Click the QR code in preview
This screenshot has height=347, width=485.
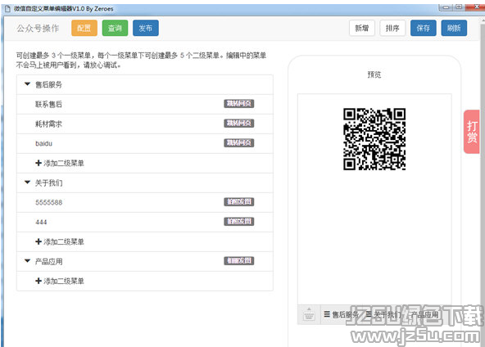(x=374, y=139)
